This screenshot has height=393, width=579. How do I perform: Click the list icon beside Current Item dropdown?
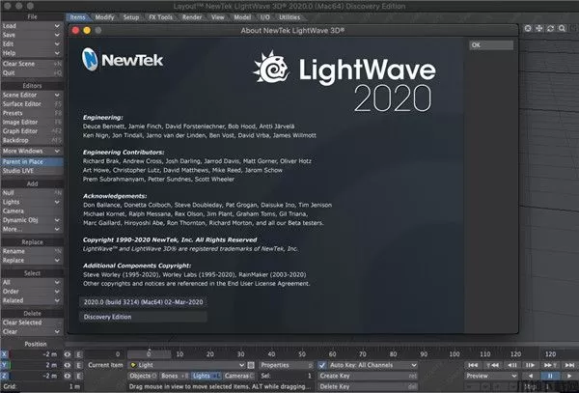click(x=251, y=365)
